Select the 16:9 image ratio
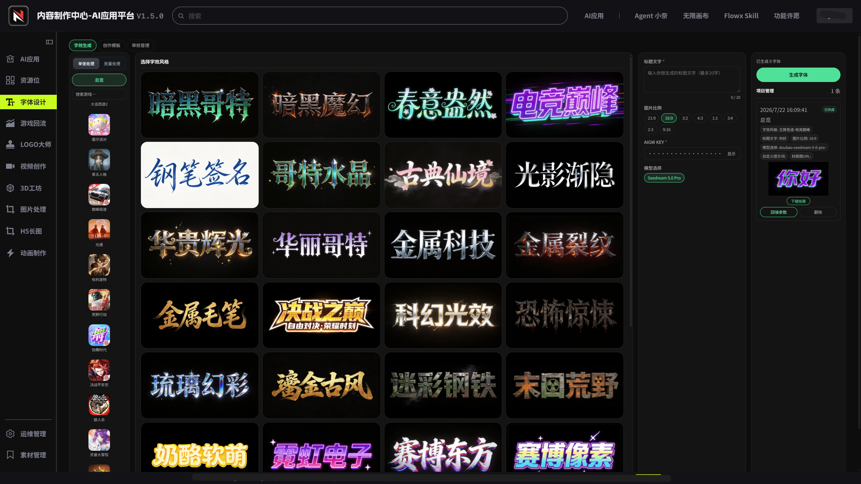Image resolution: width=861 pixels, height=484 pixels. [669, 118]
